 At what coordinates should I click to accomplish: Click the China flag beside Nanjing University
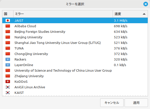pos(8,37)
